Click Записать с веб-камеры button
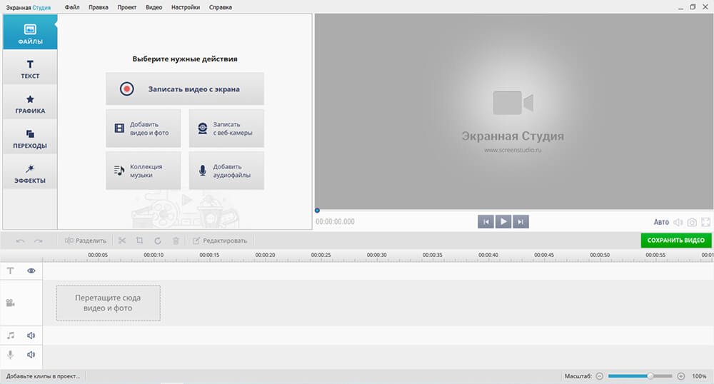This screenshot has height=384, width=714. pyautogui.click(x=226, y=128)
